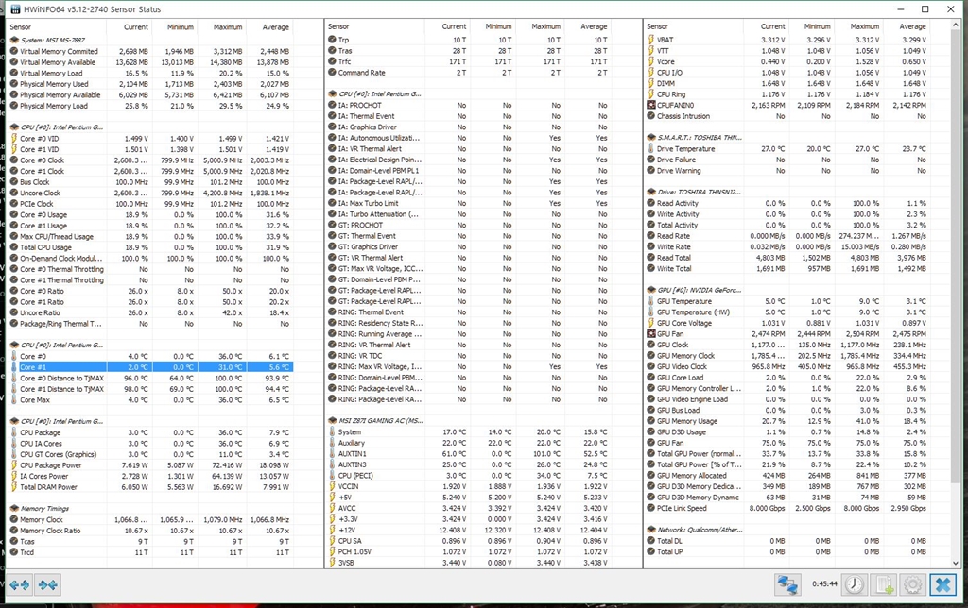The image size is (968, 608).
Task: Click the expand columns arrows button
Action: pos(20,585)
